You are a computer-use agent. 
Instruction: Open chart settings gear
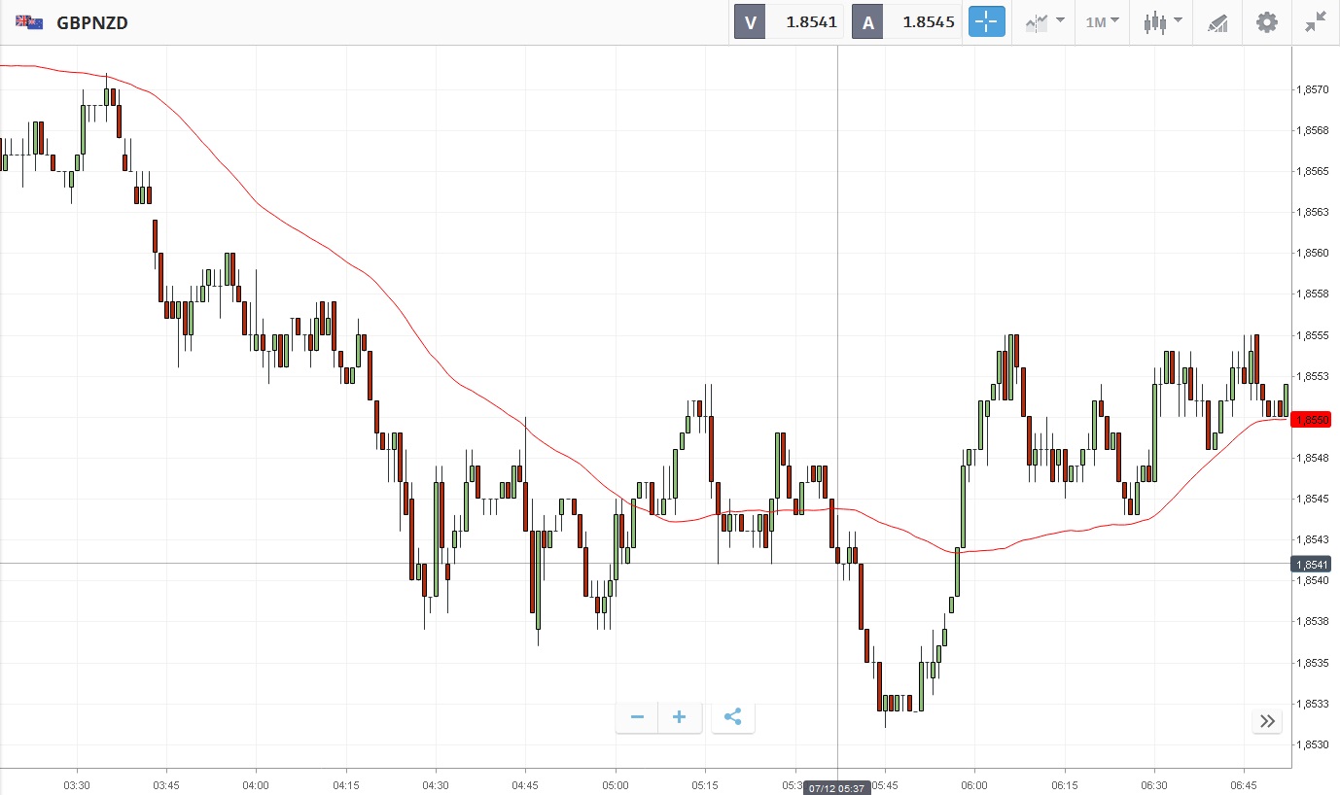point(1266,21)
